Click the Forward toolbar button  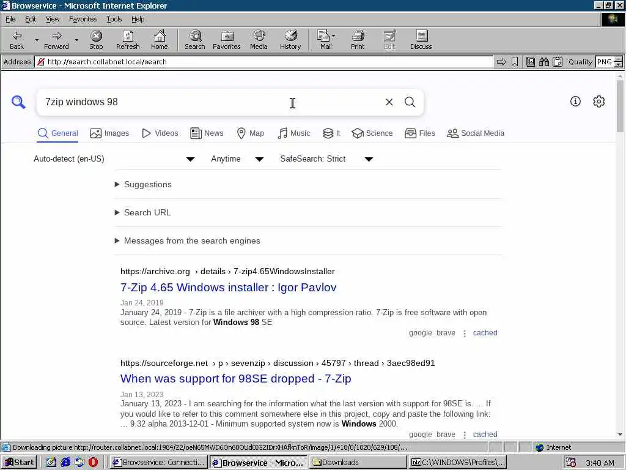(56, 40)
